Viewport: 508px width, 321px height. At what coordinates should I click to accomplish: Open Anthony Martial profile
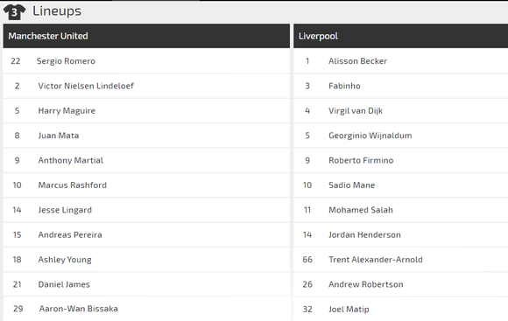point(71,161)
